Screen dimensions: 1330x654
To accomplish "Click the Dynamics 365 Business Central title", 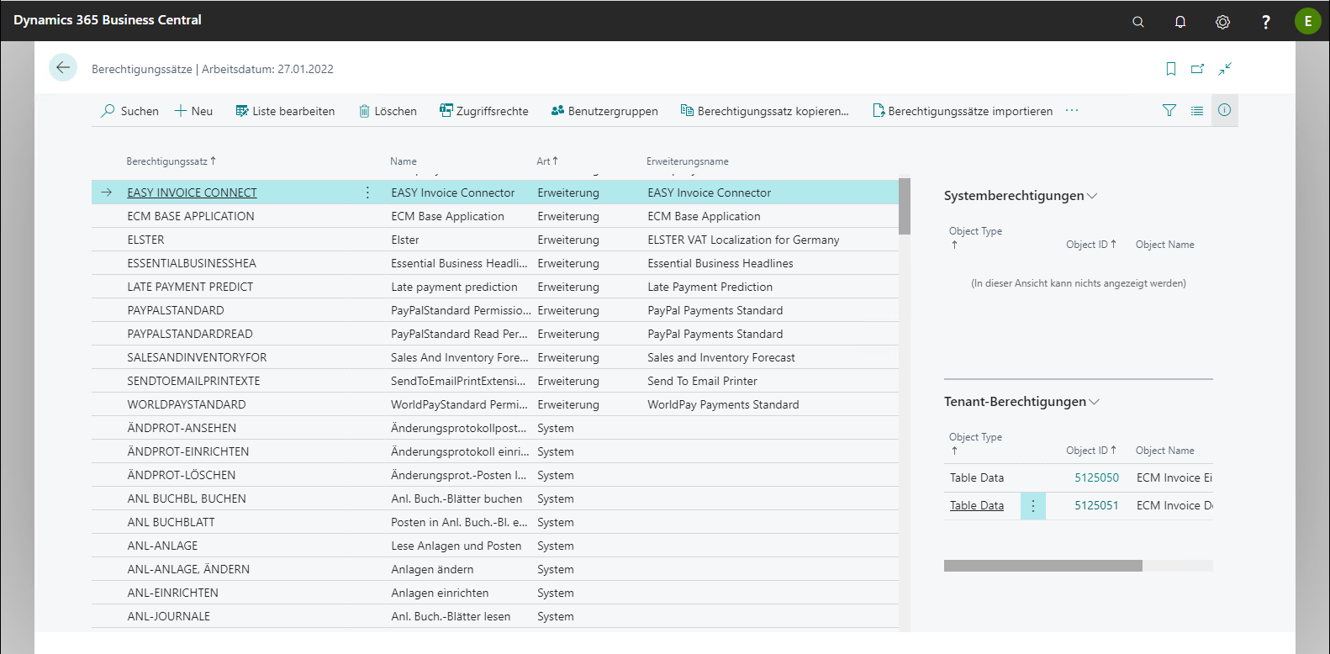I will pyautogui.click(x=108, y=20).
